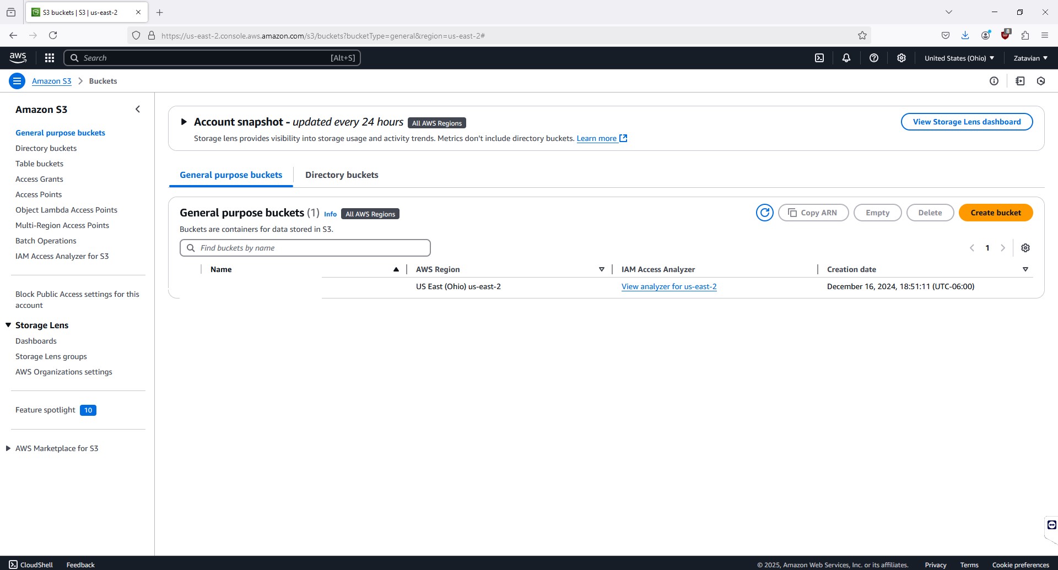The height and width of the screenshot is (570, 1058).
Task: Open the AWS home logo
Action: tap(18, 58)
